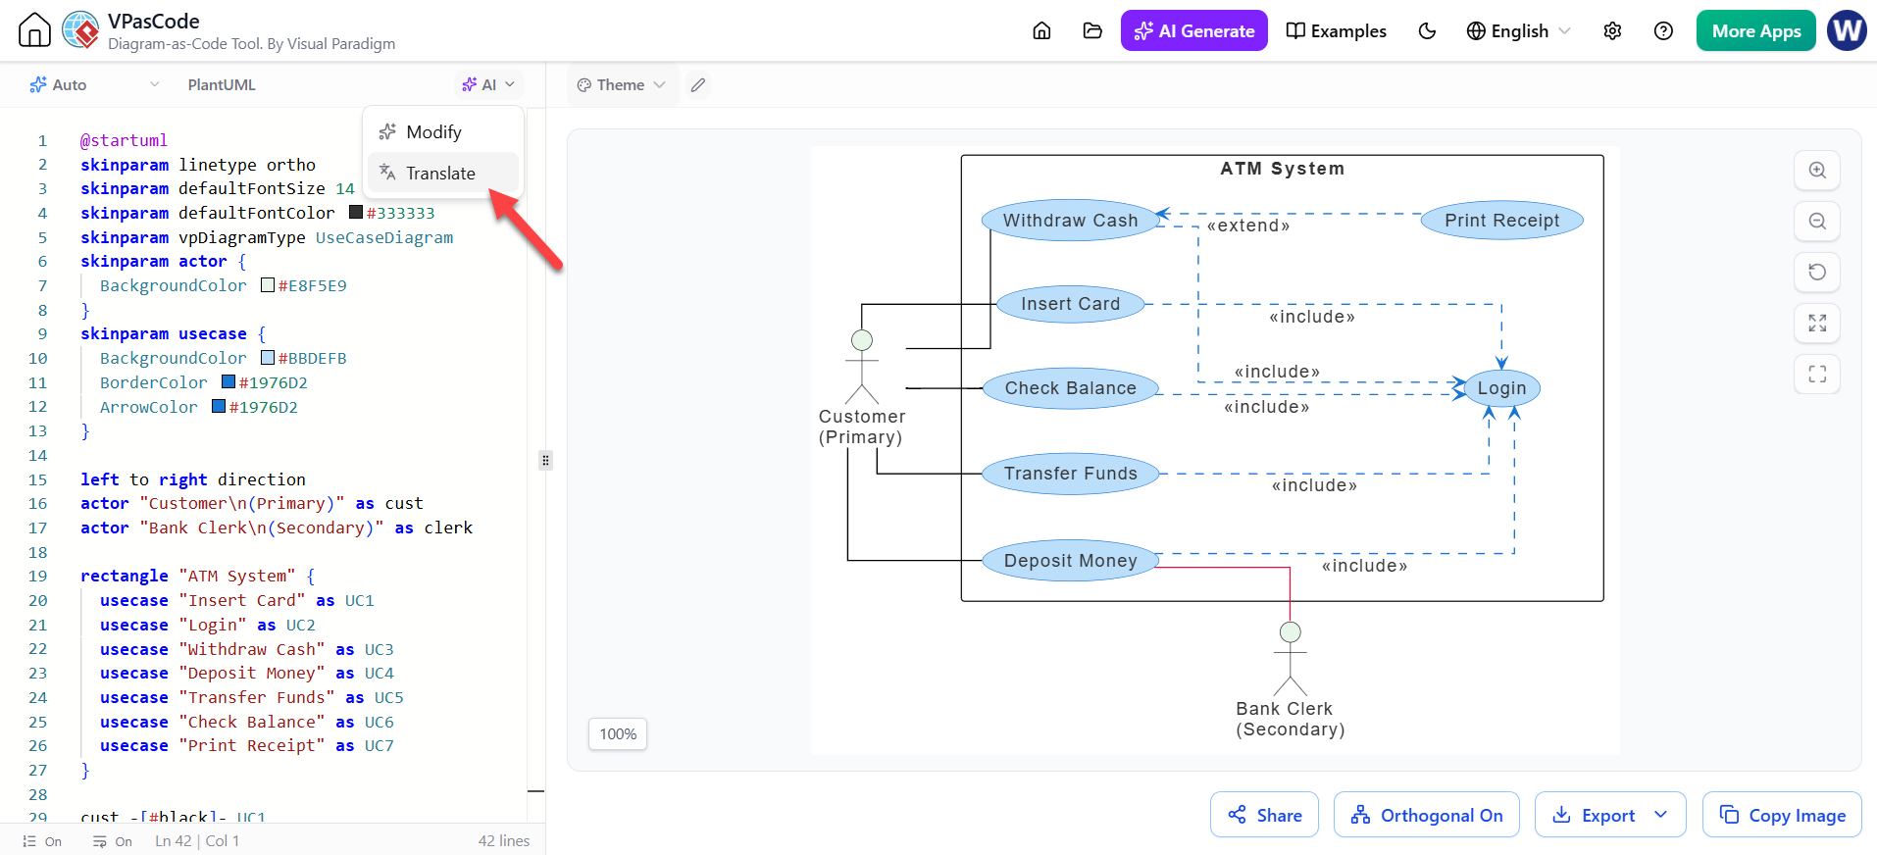Click the Check Balance use case
The image size is (1877, 855).
1070,388
